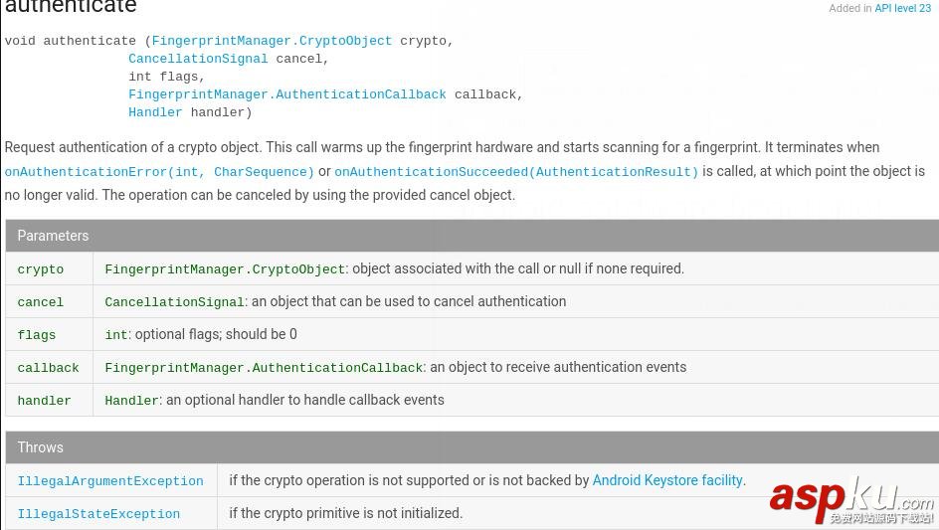
Task: Follow the onAuthenticationSucceeded(AuthenticationResult) link
Action: point(516,172)
